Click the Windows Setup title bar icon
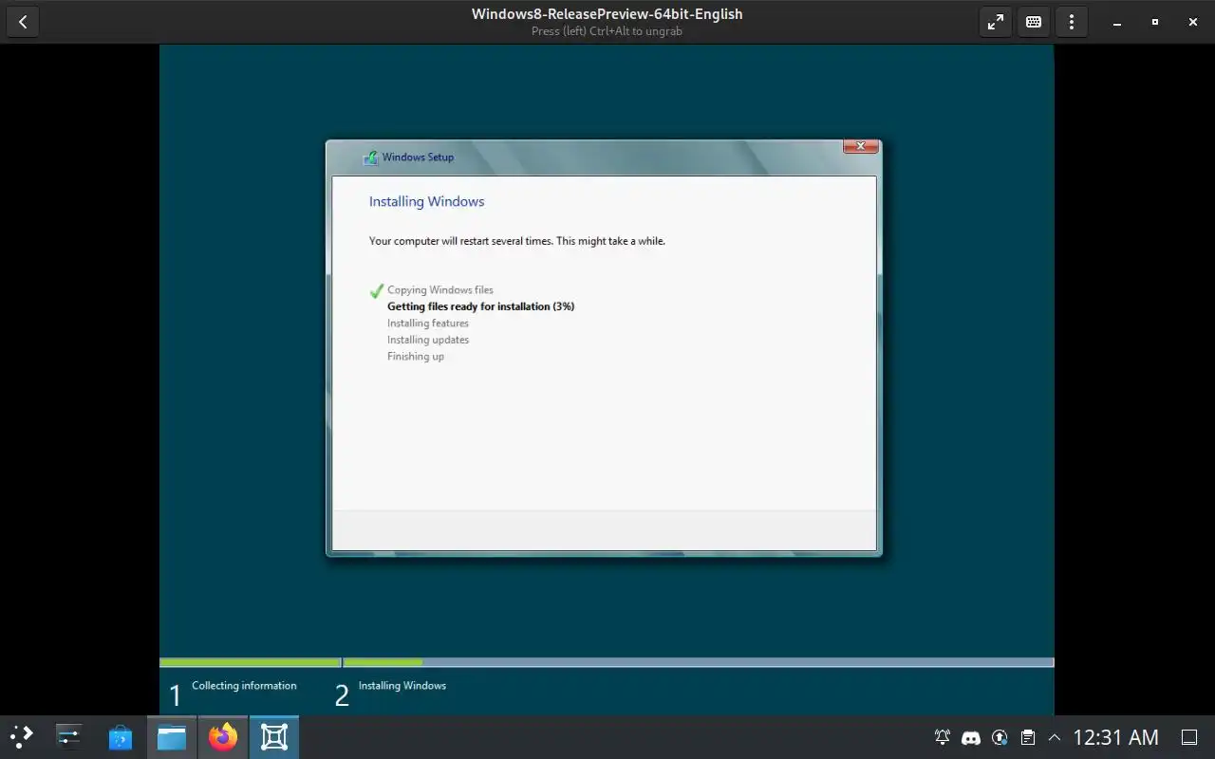The height and width of the screenshot is (759, 1215). tap(370, 157)
